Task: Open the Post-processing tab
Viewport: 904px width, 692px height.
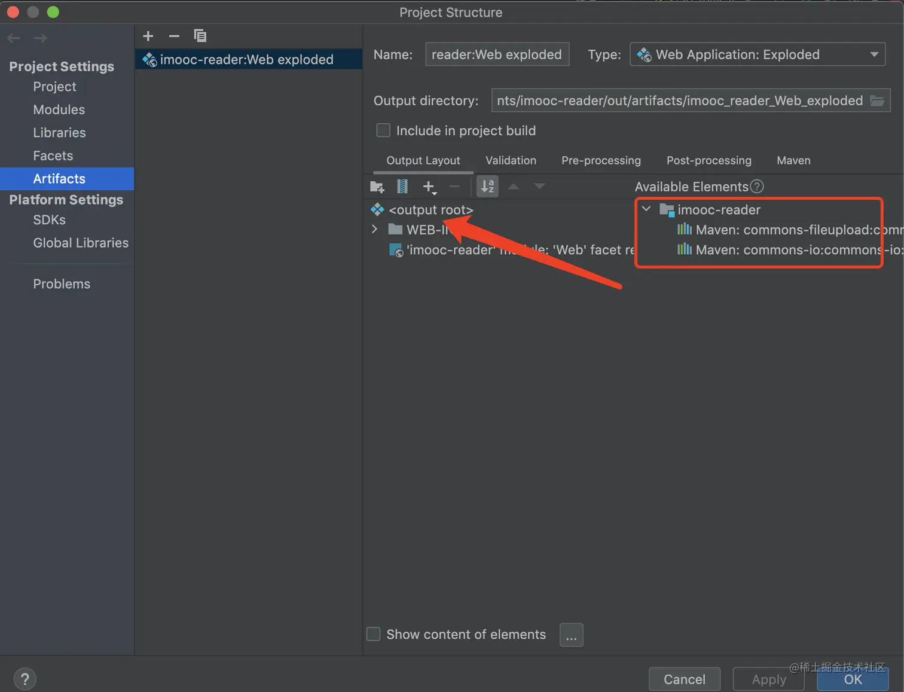Action: tap(709, 160)
